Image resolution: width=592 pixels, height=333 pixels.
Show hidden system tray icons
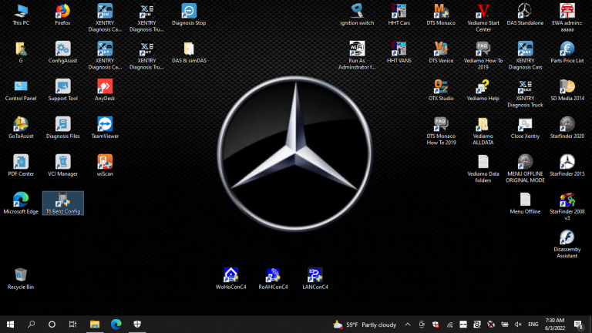pos(407,325)
